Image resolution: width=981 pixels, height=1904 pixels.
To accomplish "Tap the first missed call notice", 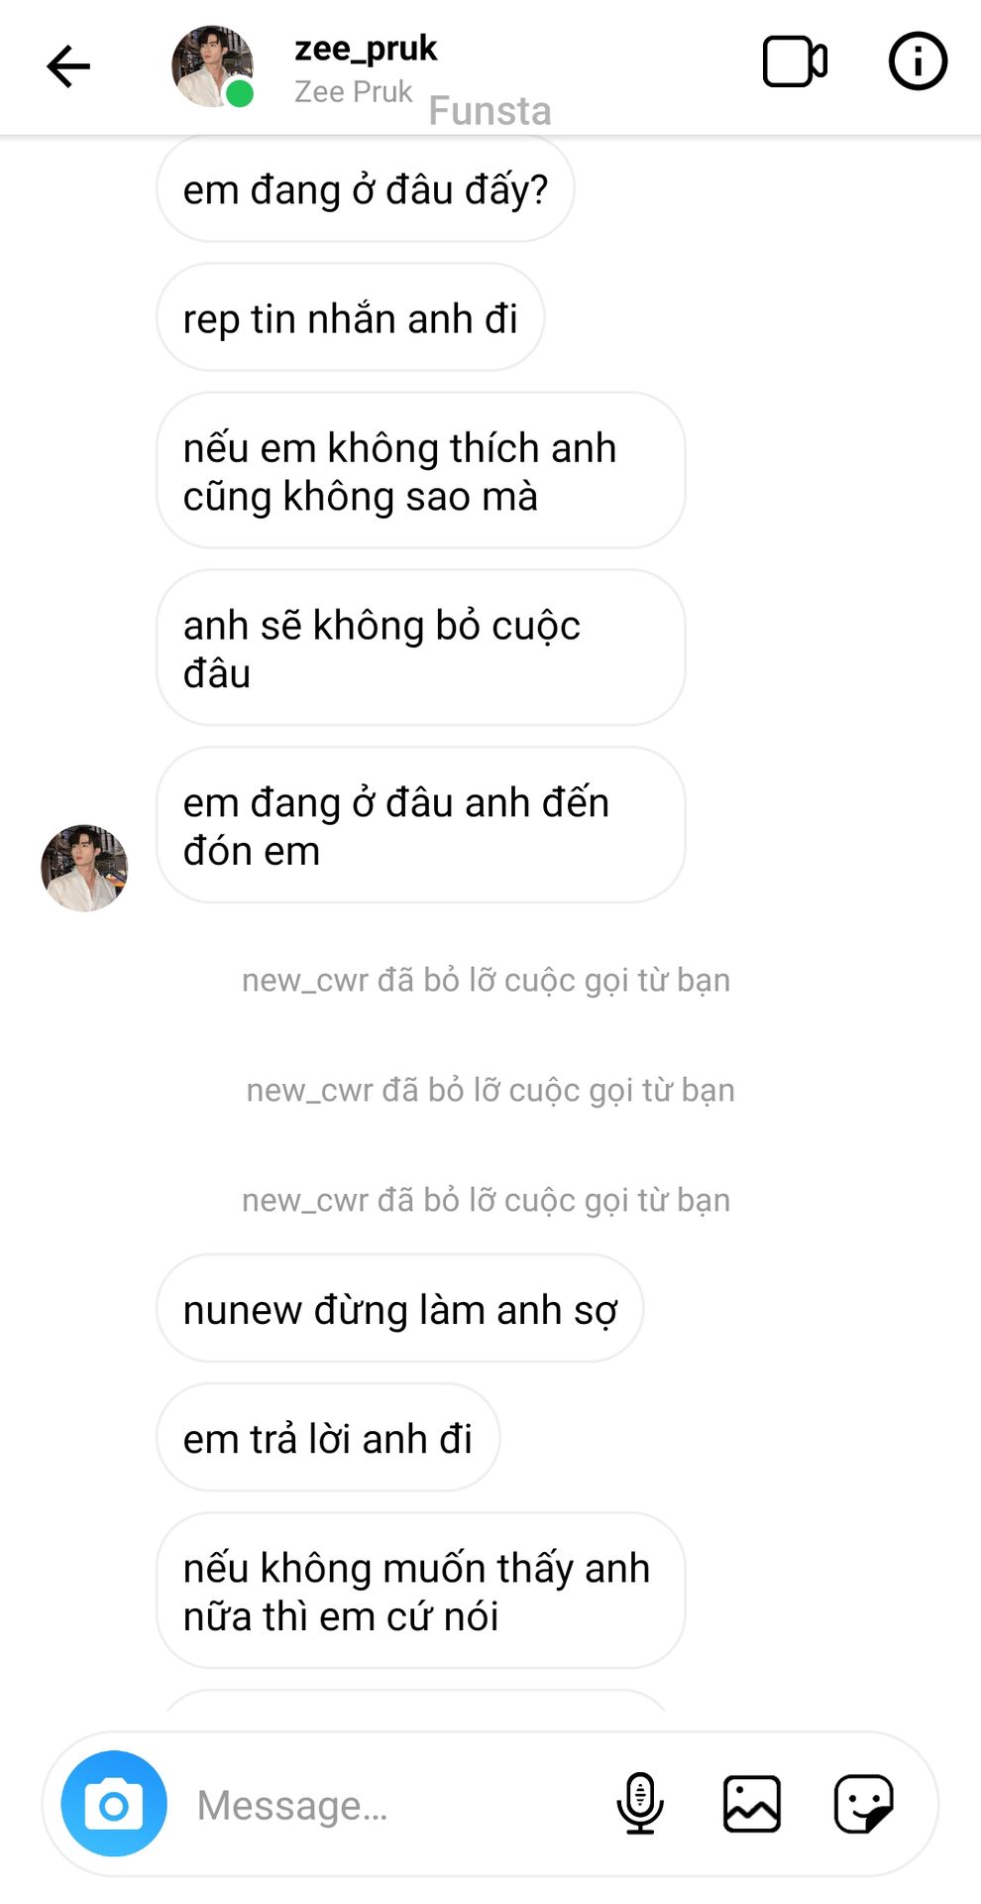I will [x=487, y=980].
